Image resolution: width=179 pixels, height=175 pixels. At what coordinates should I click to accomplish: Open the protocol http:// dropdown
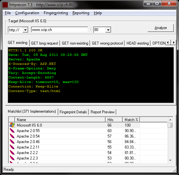pos(25,30)
